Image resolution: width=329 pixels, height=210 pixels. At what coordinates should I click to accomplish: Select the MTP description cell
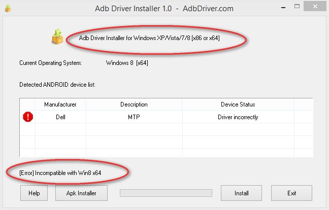point(134,117)
